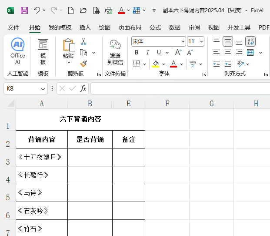
Task: Click the 粘贴 paste clipboard icon
Action: pyautogui.click(x=69, y=45)
